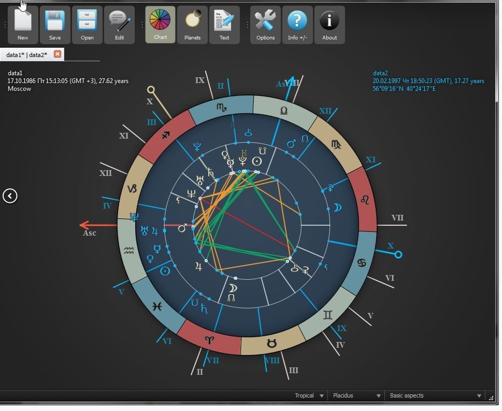The height and width of the screenshot is (411, 502).
Task: Open the About dialog
Action: click(329, 25)
